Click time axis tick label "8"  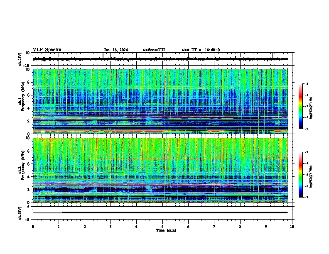click(240, 227)
